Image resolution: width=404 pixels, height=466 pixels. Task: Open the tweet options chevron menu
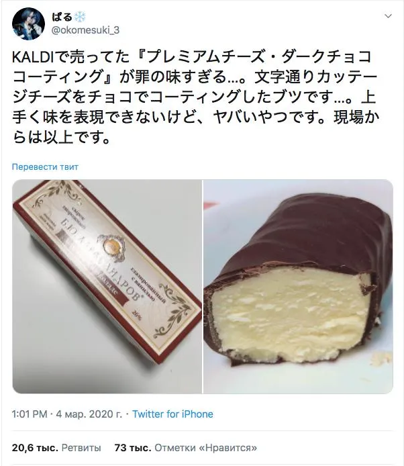coord(388,16)
